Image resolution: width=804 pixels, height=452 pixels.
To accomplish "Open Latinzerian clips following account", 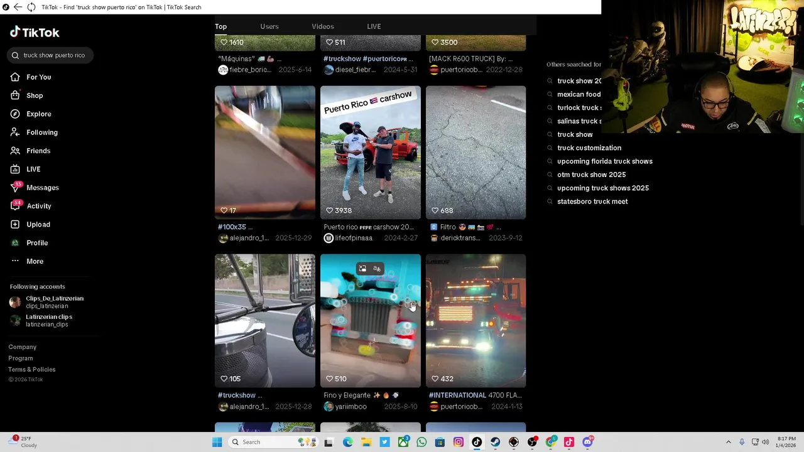I will point(41,320).
